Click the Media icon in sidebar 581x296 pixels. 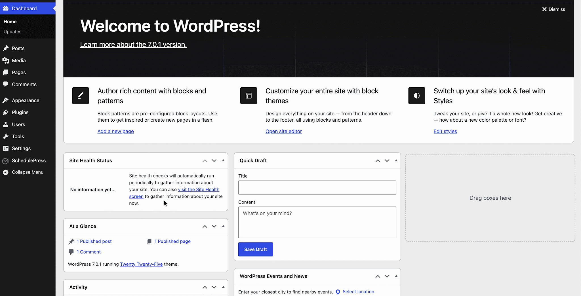tap(6, 60)
